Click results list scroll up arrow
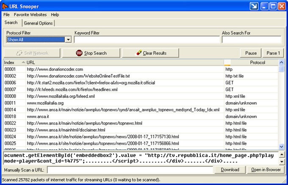This screenshot has width=288, height=185. (281, 62)
